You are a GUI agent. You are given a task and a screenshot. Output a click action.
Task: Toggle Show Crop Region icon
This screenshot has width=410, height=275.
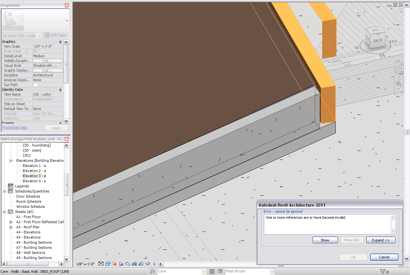coord(141,264)
